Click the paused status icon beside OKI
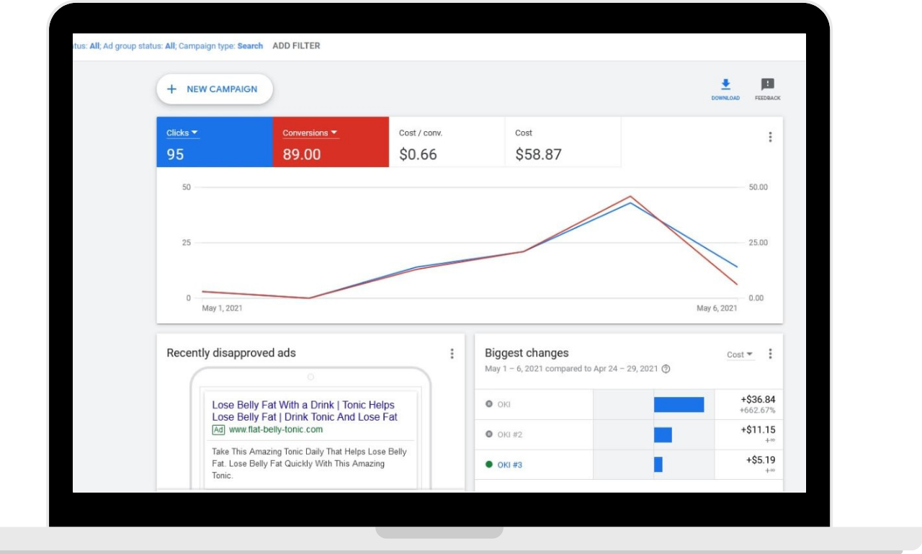This screenshot has height=554, width=922. 489,404
